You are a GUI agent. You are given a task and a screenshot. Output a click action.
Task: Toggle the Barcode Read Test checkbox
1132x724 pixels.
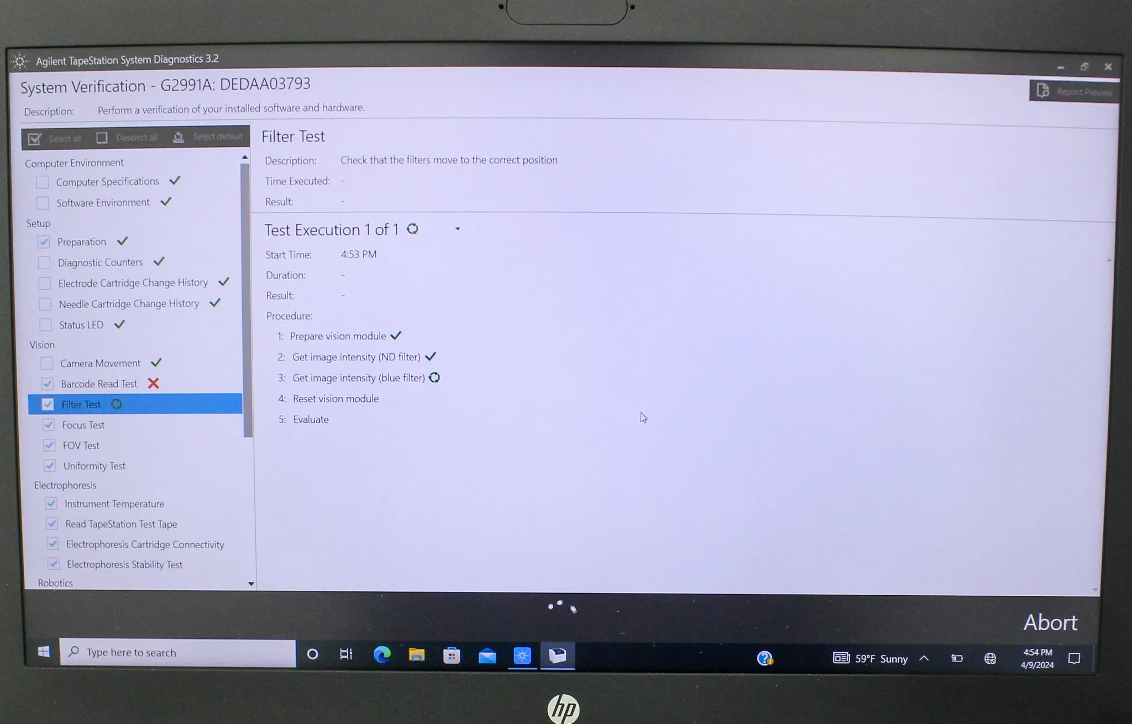(x=48, y=384)
